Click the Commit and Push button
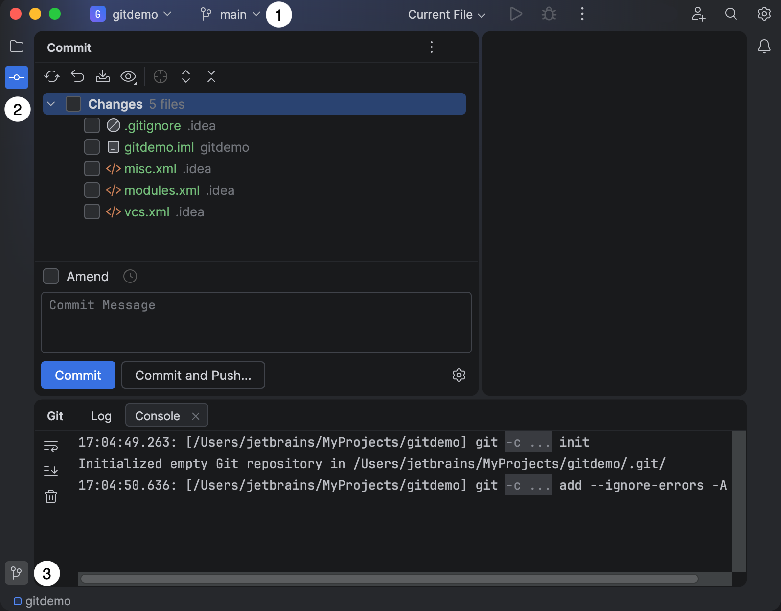 coord(193,375)
